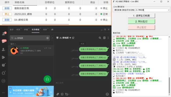Select the 選股自動交易 strategy name
Image resolution: width=171 pixels, height=97 pixels.
point(22,8)
